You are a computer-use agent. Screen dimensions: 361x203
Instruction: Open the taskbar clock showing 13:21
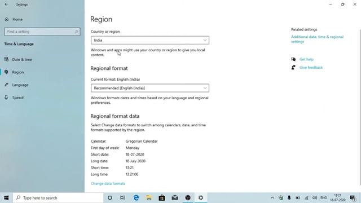[338, 198]
